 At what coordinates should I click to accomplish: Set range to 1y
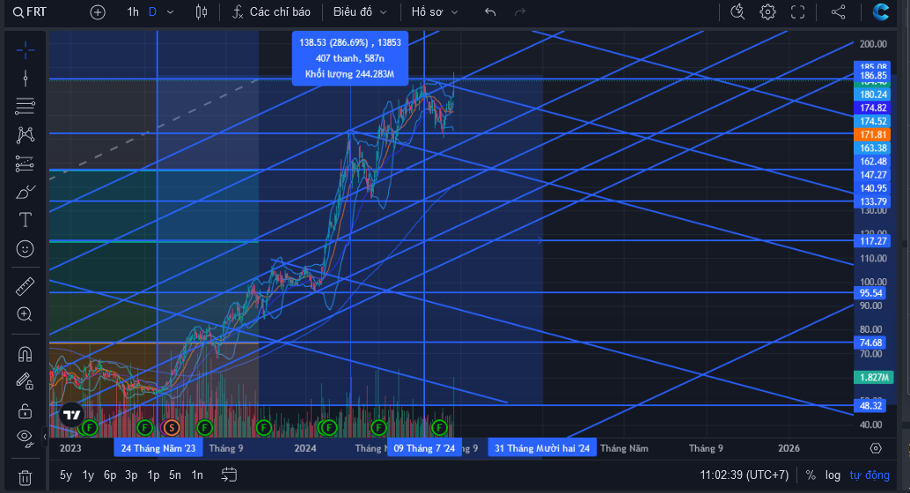[x=88, y=475]
